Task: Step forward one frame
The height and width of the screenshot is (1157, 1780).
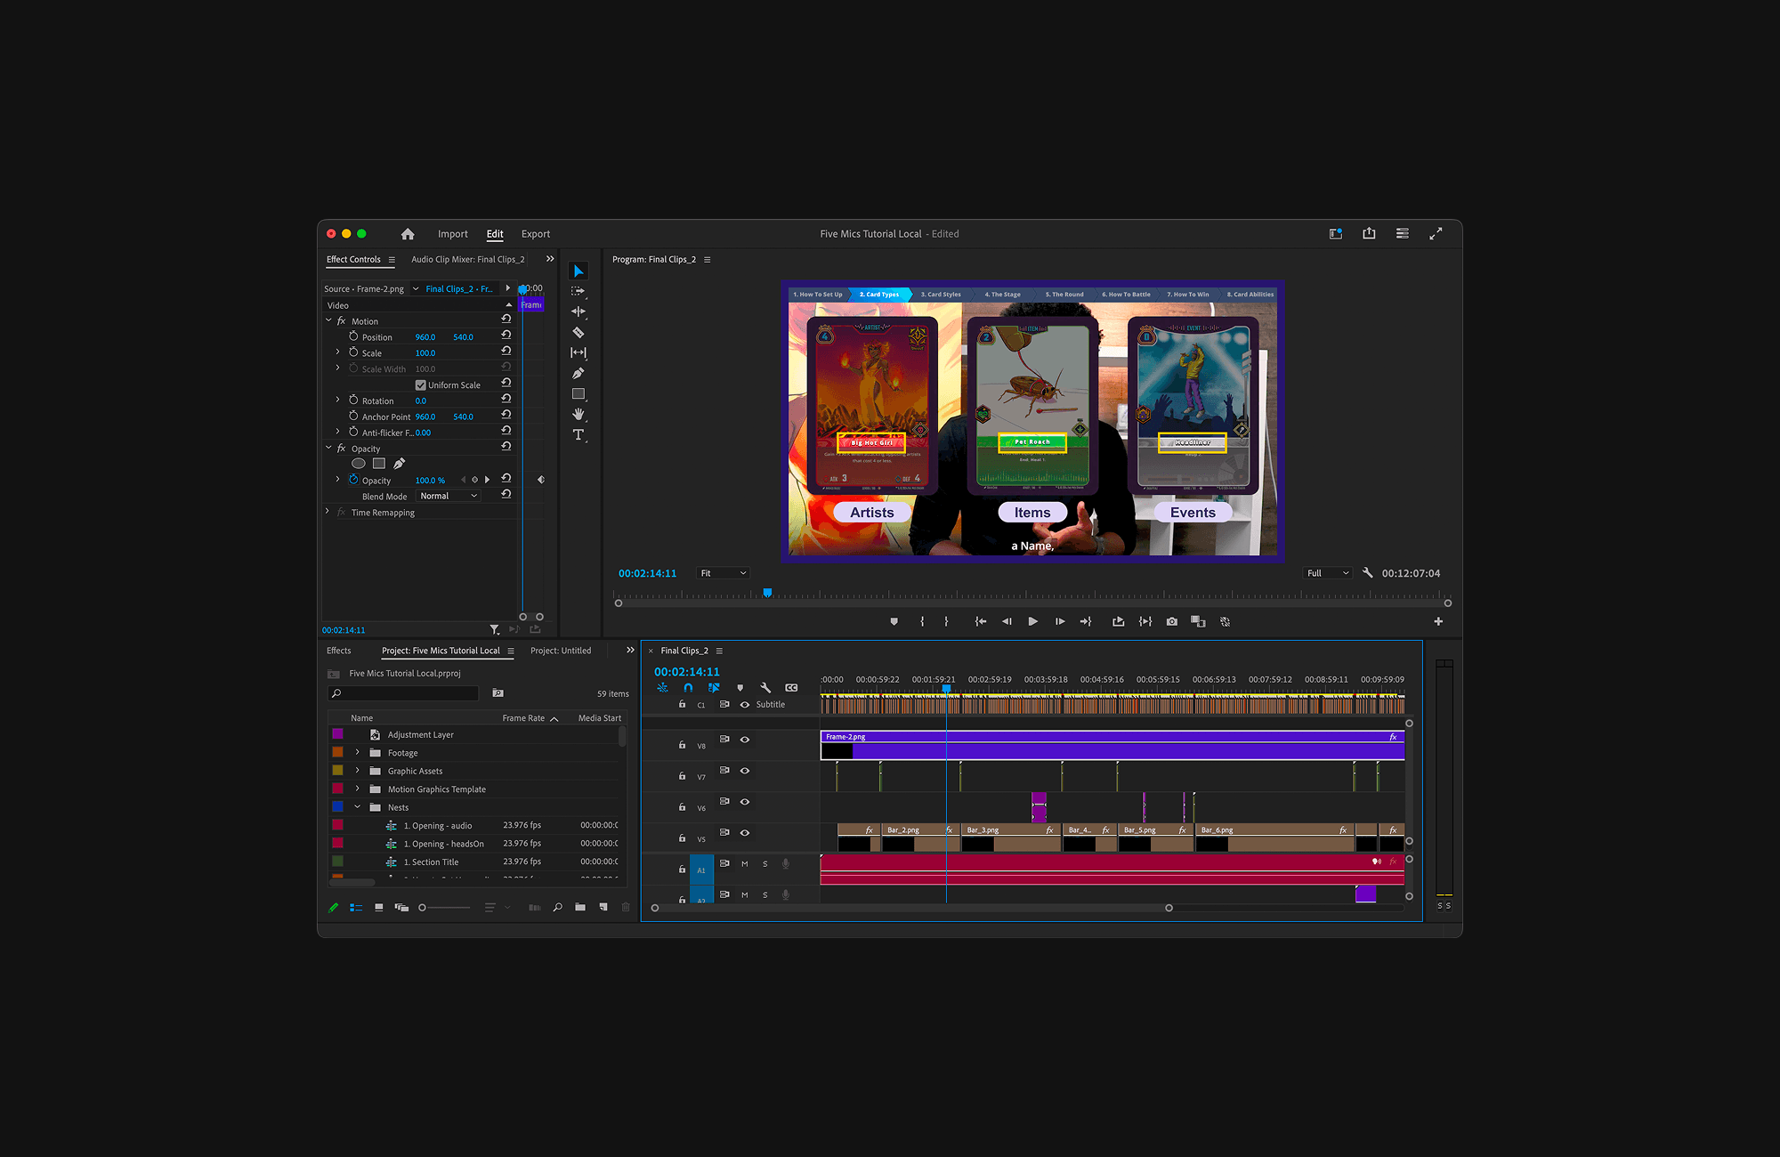Action: click(1060, 621)
